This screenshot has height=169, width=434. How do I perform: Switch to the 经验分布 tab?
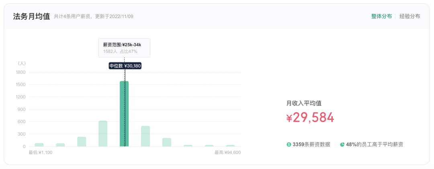point(410,16)
